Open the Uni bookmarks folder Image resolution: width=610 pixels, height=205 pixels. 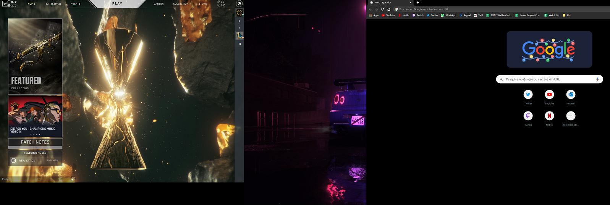[x=566, y=15]
